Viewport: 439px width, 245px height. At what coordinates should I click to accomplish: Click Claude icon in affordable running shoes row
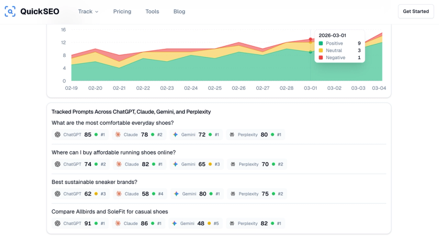tap(119, 164)
